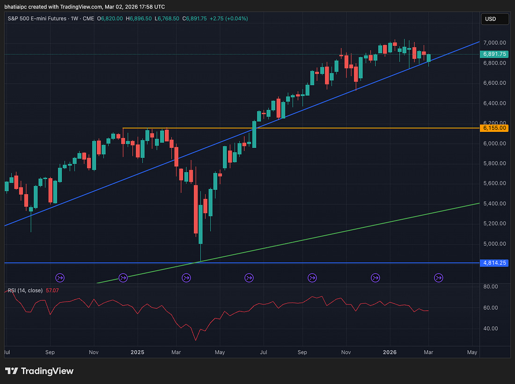515x384 pixels.
Task: Click the S&P 500 E-mini Futures symbol title
Action: click(37, 19)
